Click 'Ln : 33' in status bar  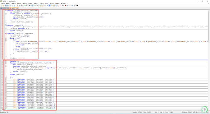[x=158, y=112]
